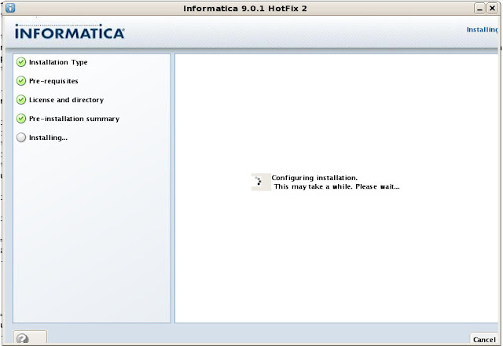Click the installer window title bar icon
This screenshot has width=503, height=346.
pos(10,8)
